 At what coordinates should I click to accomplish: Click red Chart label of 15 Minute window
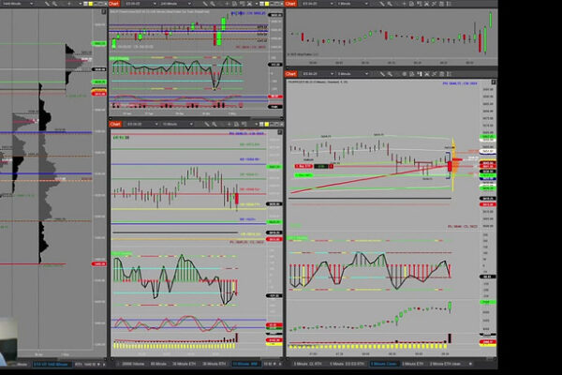[115, 124]
